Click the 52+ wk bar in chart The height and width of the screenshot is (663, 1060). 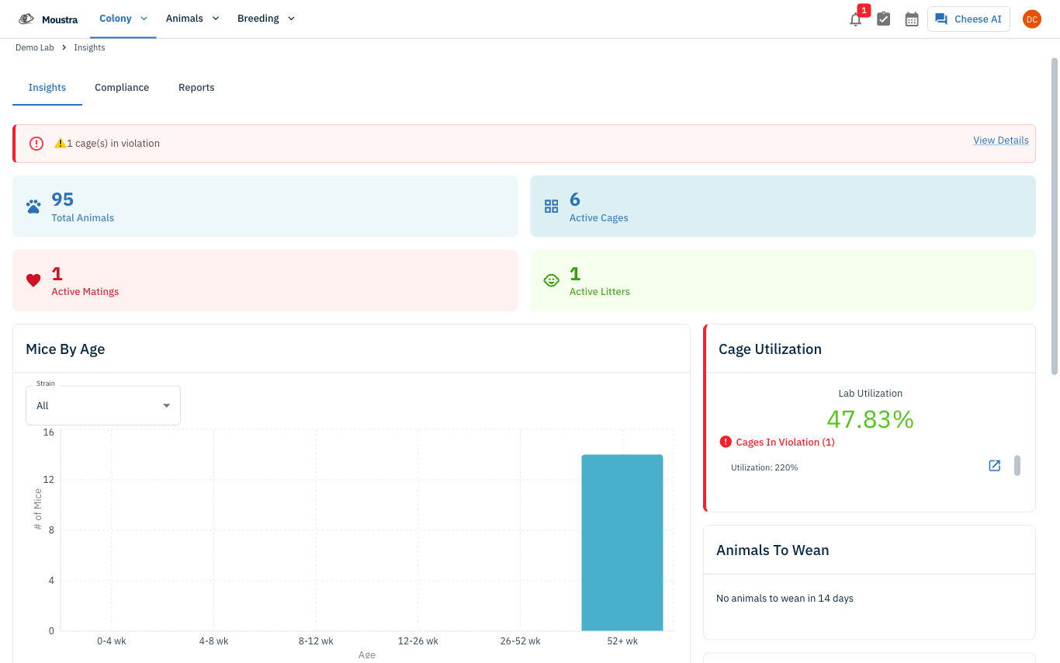[x=622, y=543]
